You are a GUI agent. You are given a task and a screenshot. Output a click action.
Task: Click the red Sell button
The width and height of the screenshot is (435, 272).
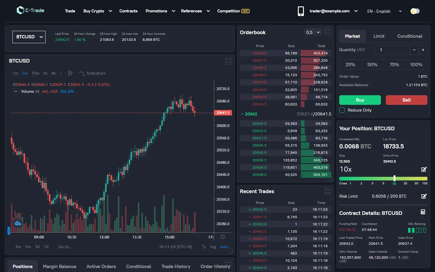[407, 100]
